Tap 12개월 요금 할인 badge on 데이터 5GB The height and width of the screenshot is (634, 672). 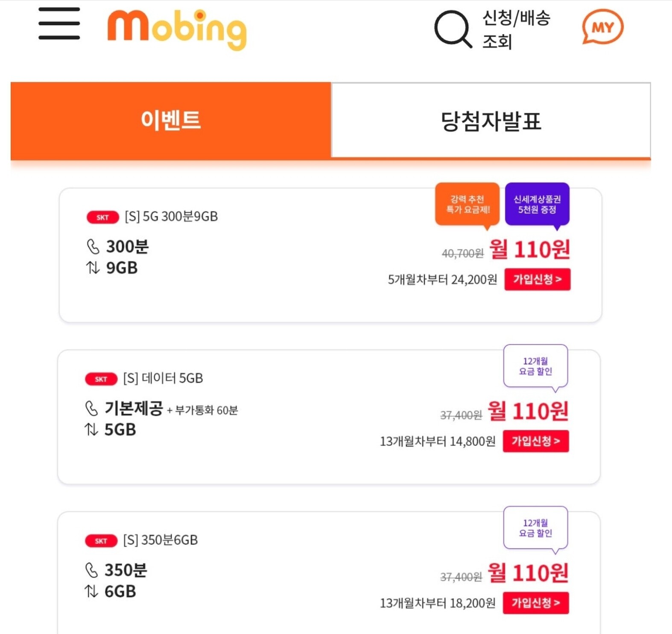point(536,367)
